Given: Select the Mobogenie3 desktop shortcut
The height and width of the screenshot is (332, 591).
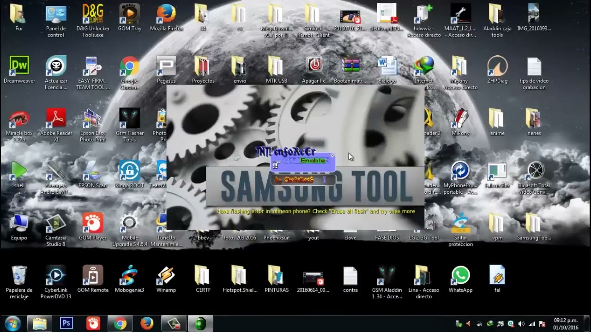Looking at the screenshot, I should point(130,279).
